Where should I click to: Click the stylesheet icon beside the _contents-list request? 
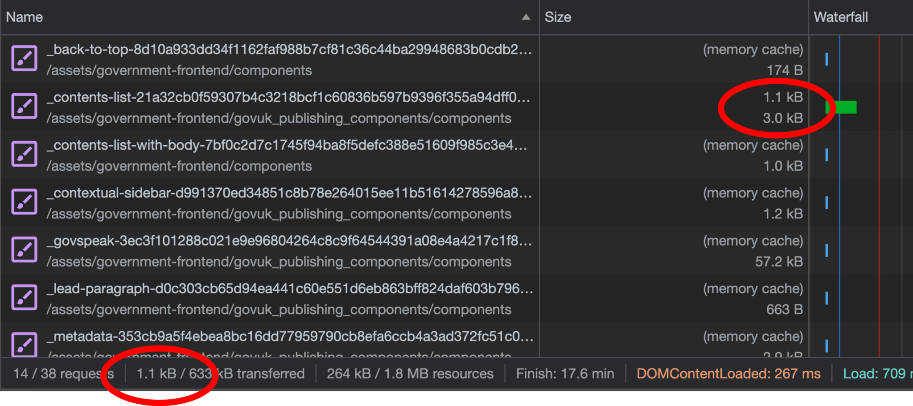[x=25, y=106]
